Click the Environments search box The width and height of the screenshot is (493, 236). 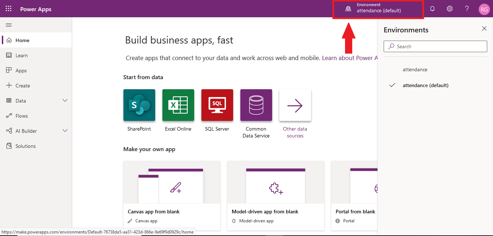435,46
